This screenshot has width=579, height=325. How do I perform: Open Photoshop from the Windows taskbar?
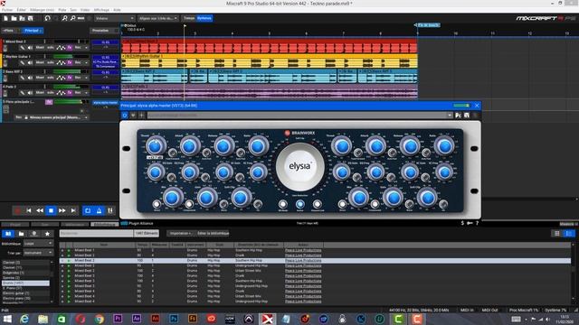coord(174,319)
